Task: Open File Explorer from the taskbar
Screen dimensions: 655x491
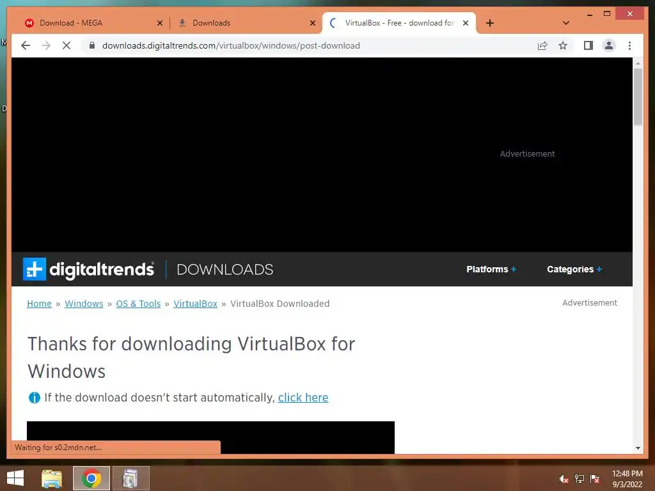Action: [52, 478]
